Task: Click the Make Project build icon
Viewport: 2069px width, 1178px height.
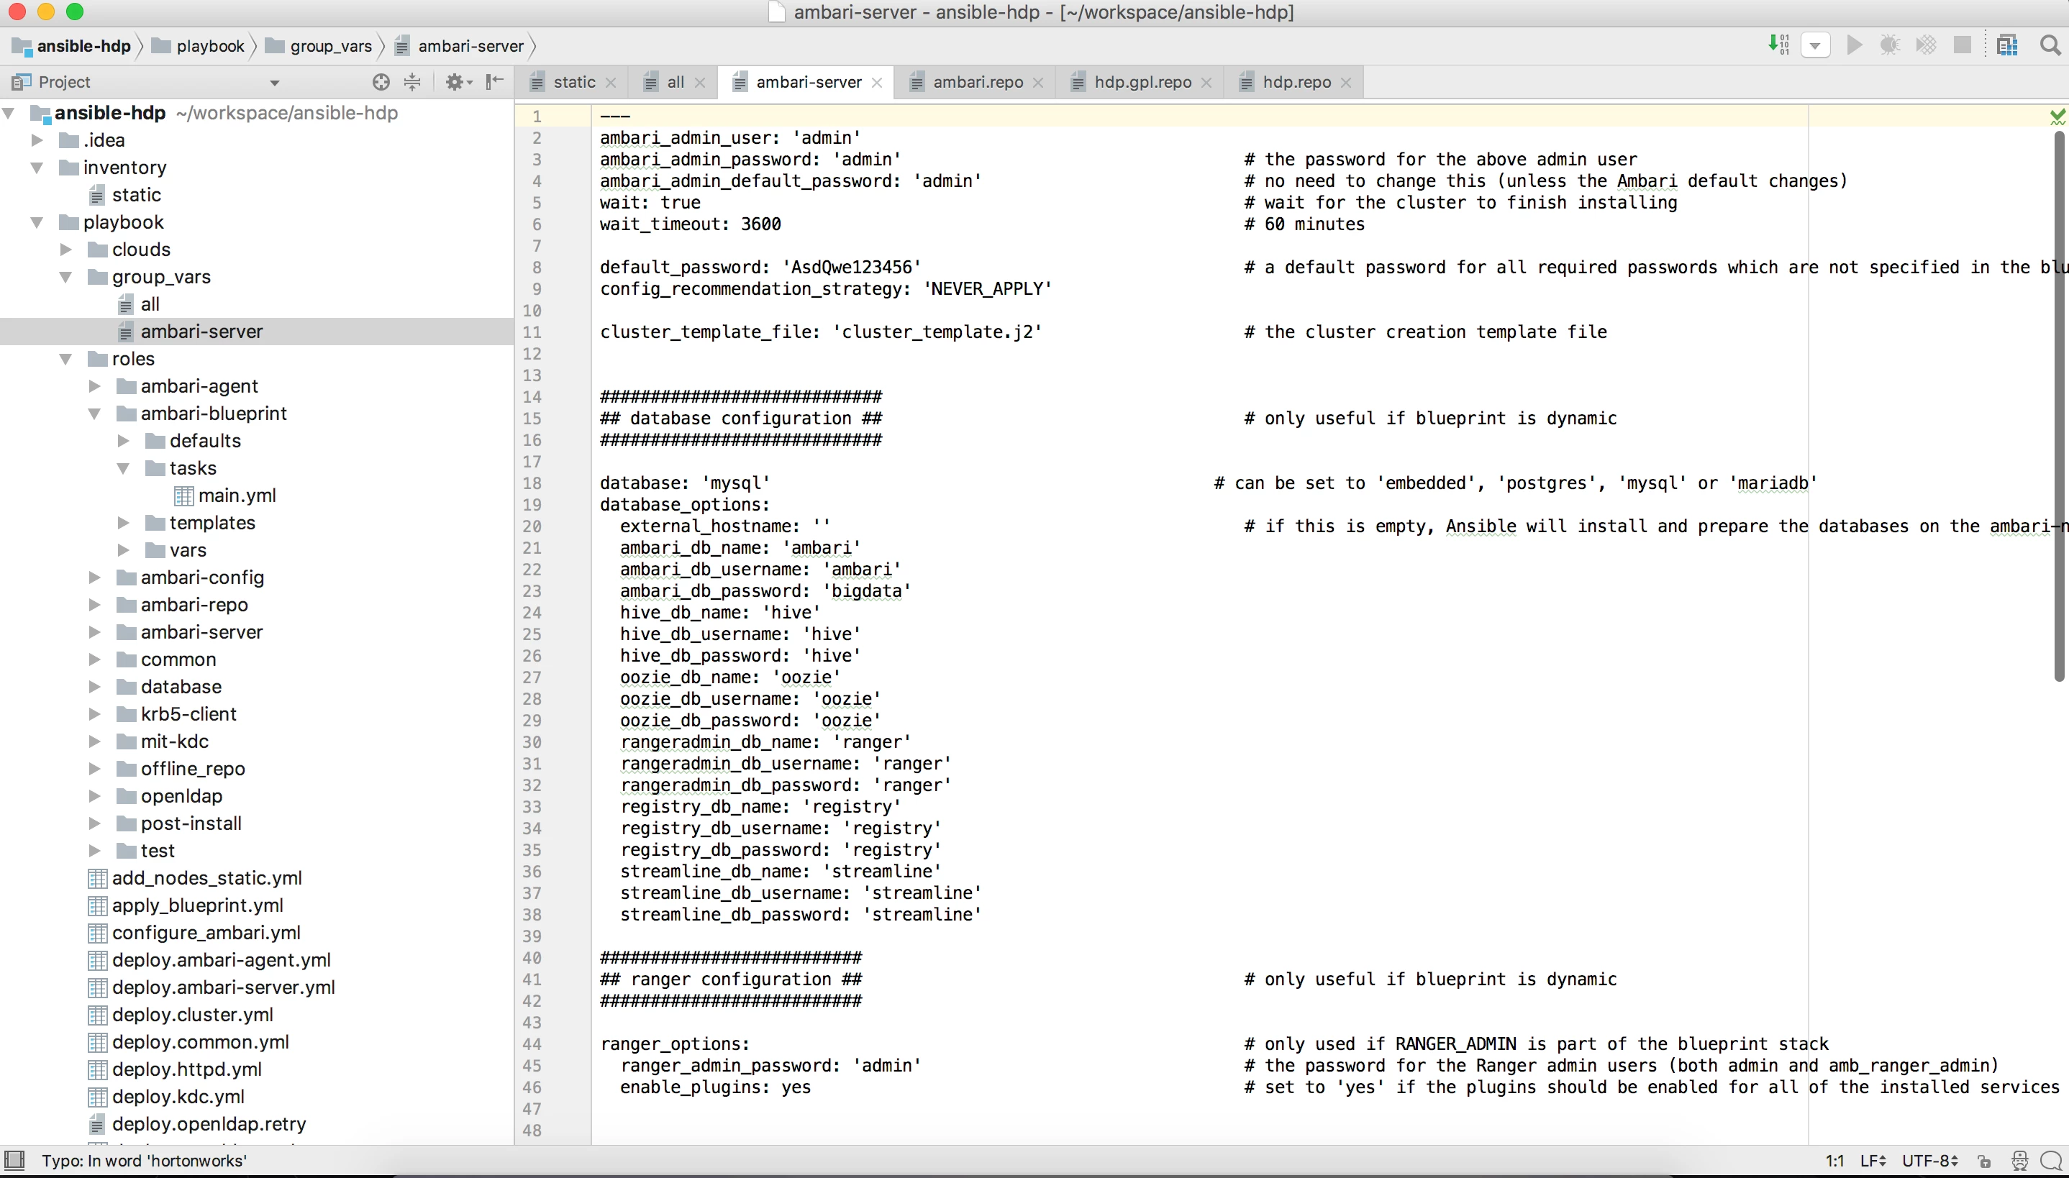Action: 1778,45
